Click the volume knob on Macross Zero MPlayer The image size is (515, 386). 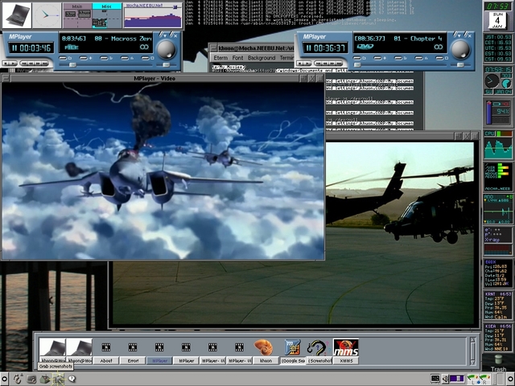click(x=167, y=49)
